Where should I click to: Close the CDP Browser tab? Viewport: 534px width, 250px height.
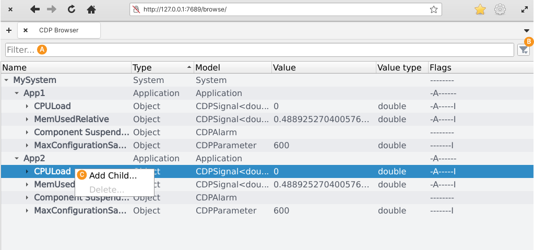(26, 30)
